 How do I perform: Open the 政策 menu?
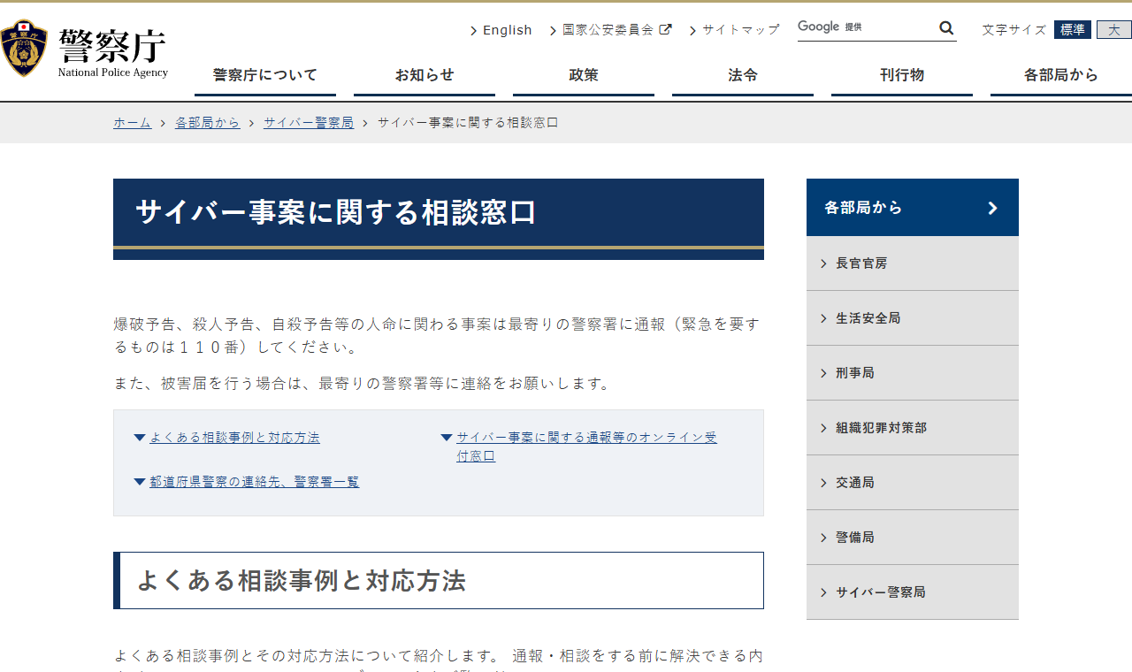(x=584, y=76)
